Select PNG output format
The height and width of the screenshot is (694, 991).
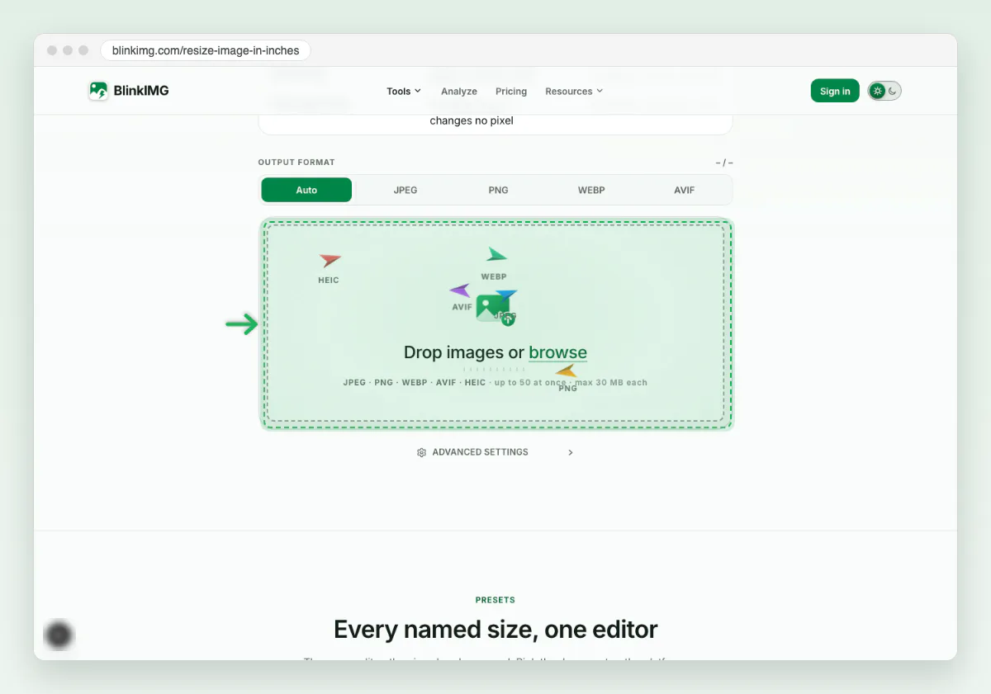(498, 190)
